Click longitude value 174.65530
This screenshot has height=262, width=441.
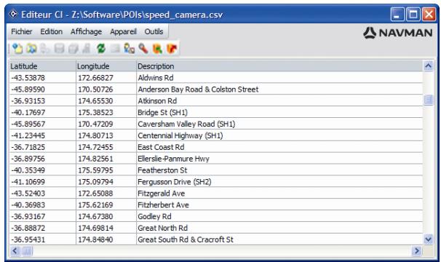[x=95, y=100]
